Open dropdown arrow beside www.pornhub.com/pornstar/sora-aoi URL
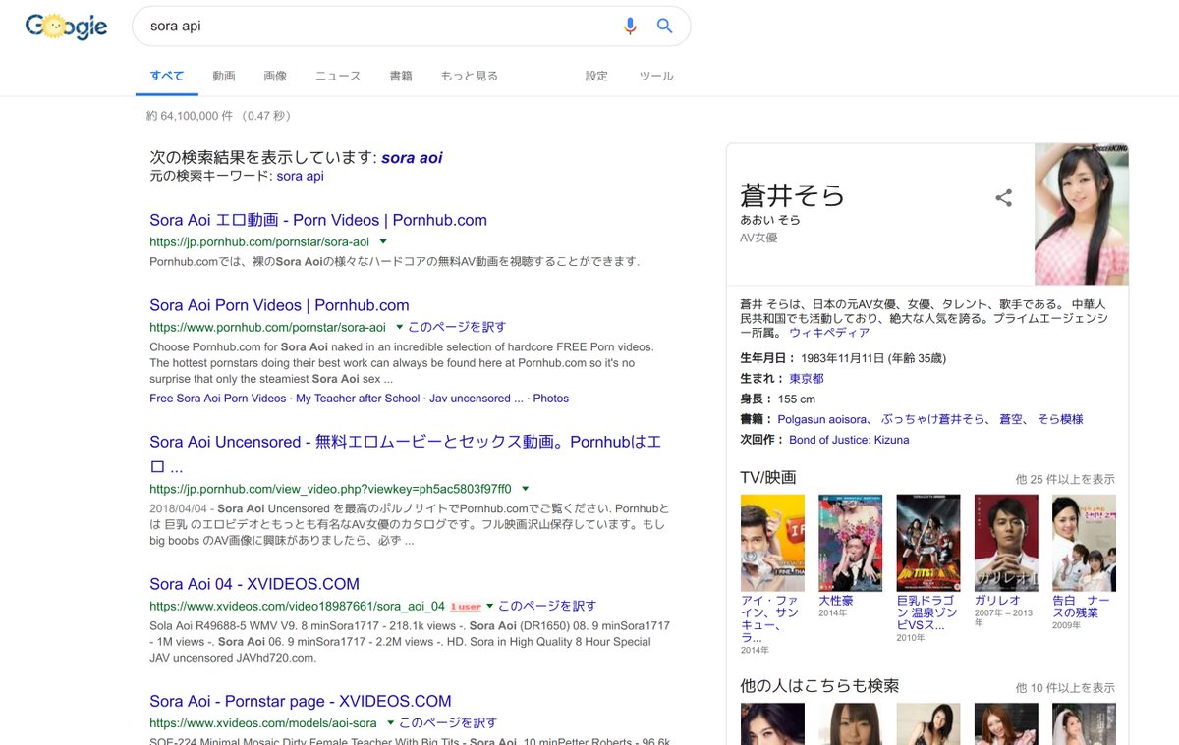The height and width of the screenshot is (745, 1179). 400,327
